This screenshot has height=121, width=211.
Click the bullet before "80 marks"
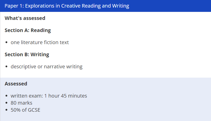6,103
